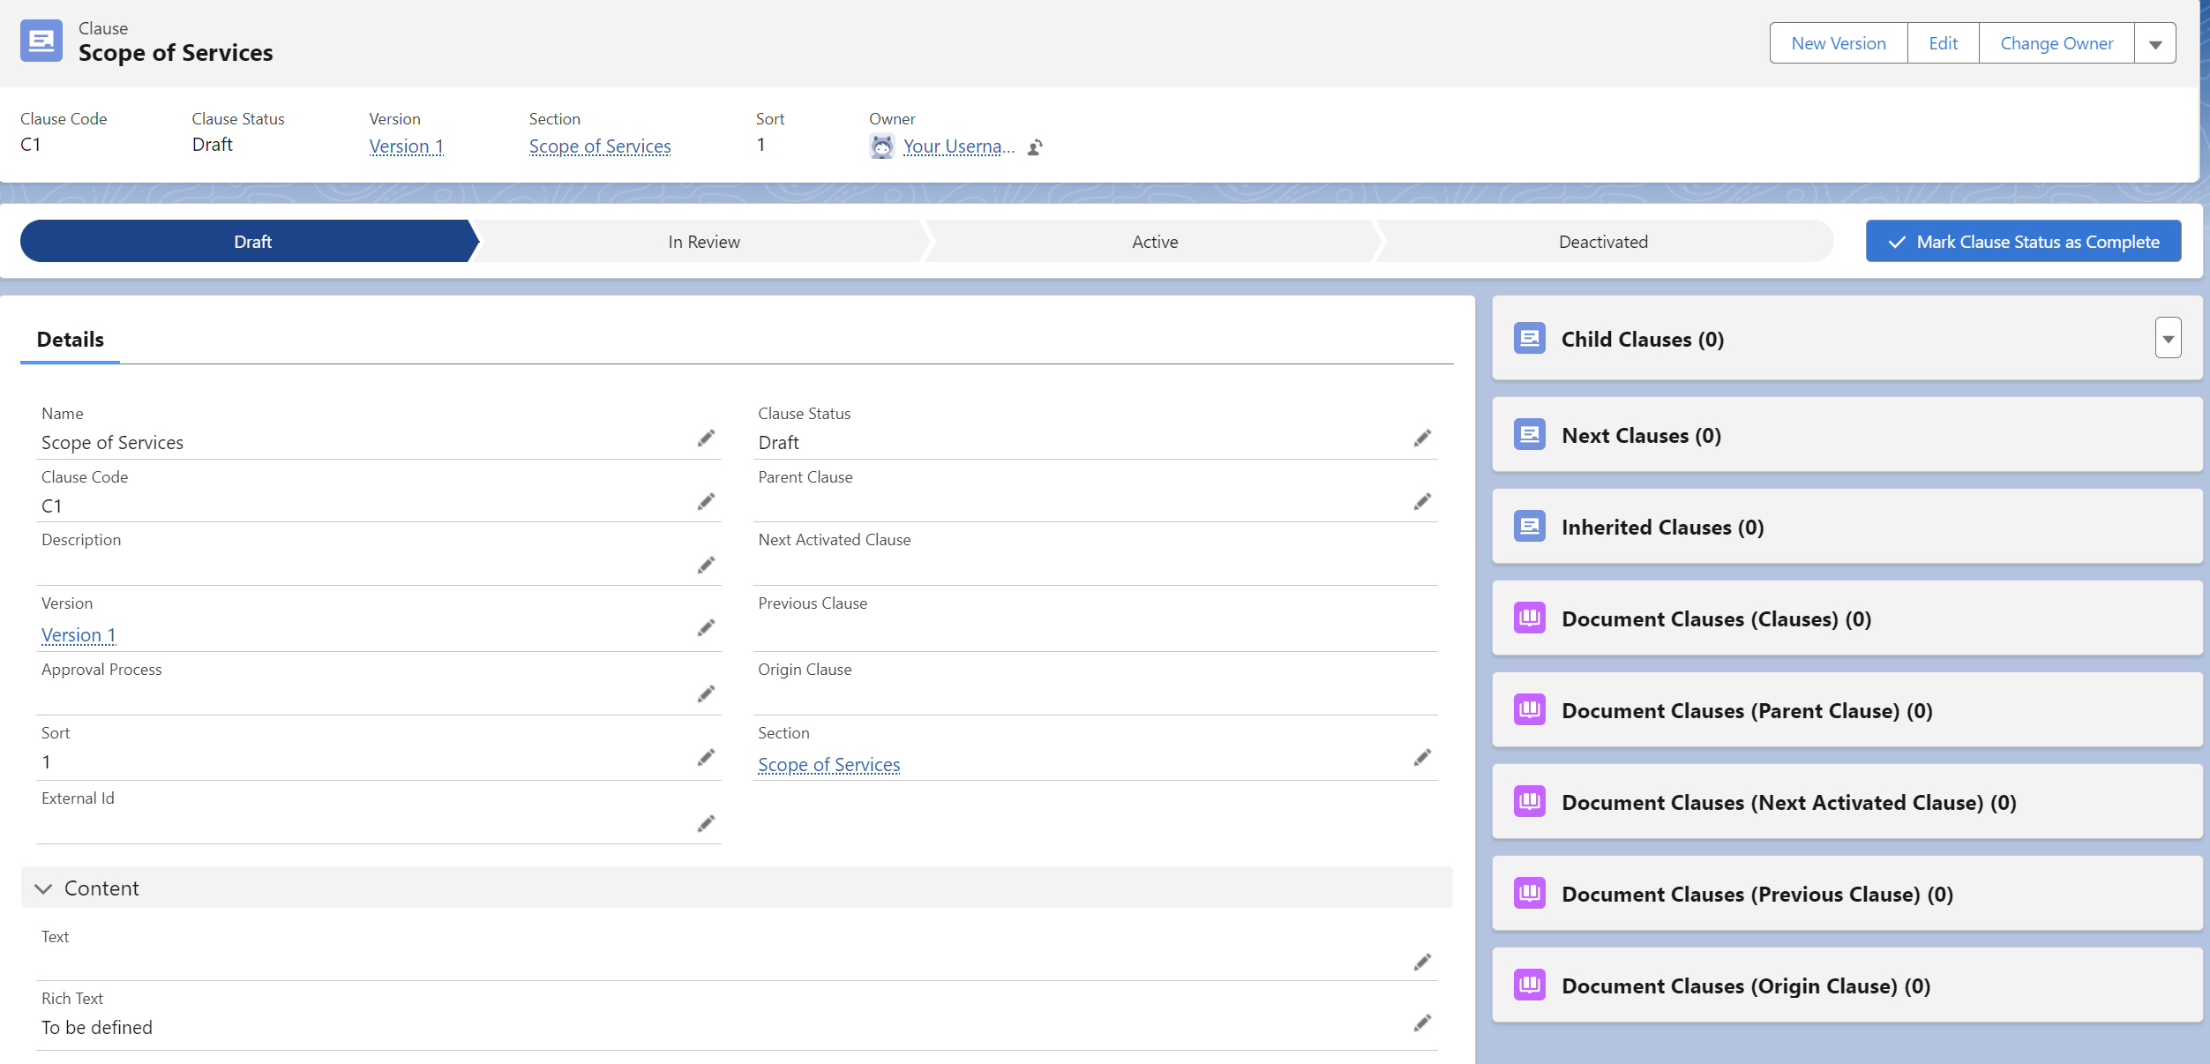Open Document Clauses (Parent Clause) (0) list

[x=1747, y=711]
